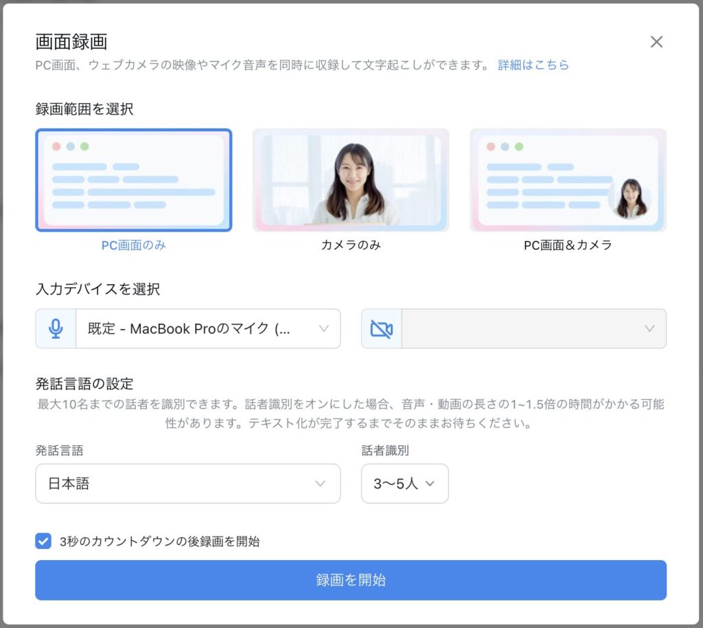The image size is (703, 628).
Task: Click the microphone icon
Action: [x=56, y=328]
